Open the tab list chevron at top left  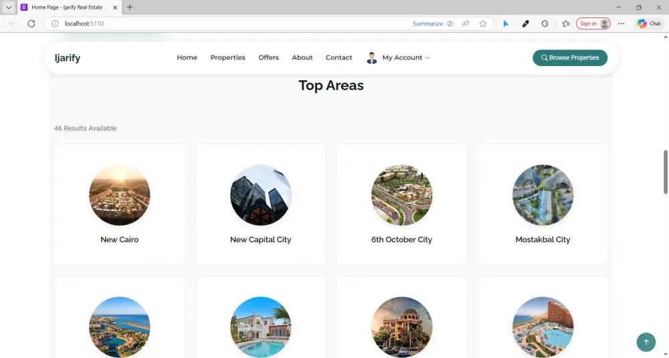click(9, 7)
